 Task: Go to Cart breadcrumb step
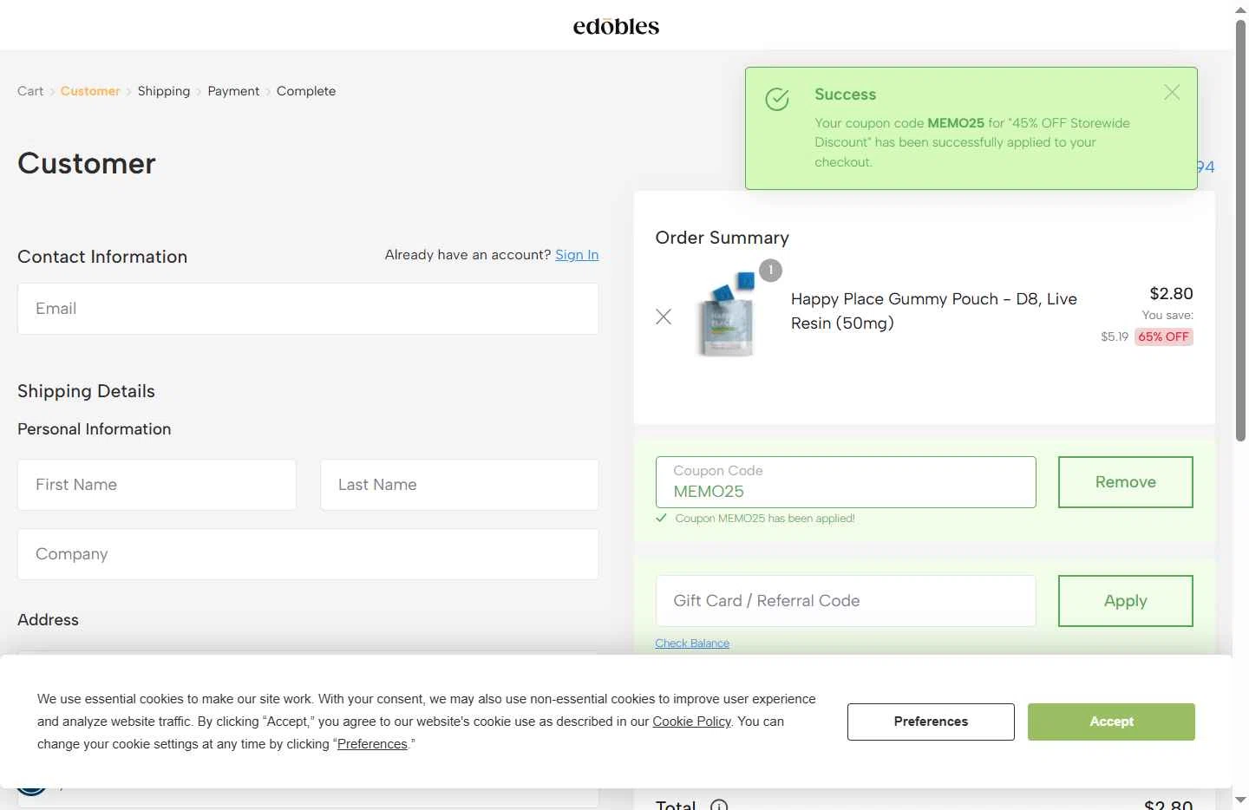coord(30,91)
